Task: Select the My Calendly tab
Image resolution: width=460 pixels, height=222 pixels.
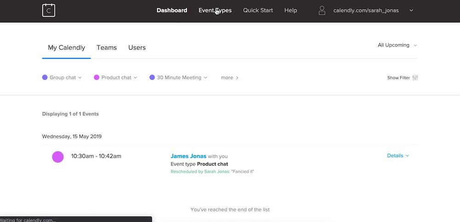Action: click(66, 47)
